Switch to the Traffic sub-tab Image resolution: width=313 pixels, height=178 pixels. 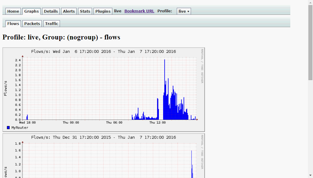pos(52,23)
